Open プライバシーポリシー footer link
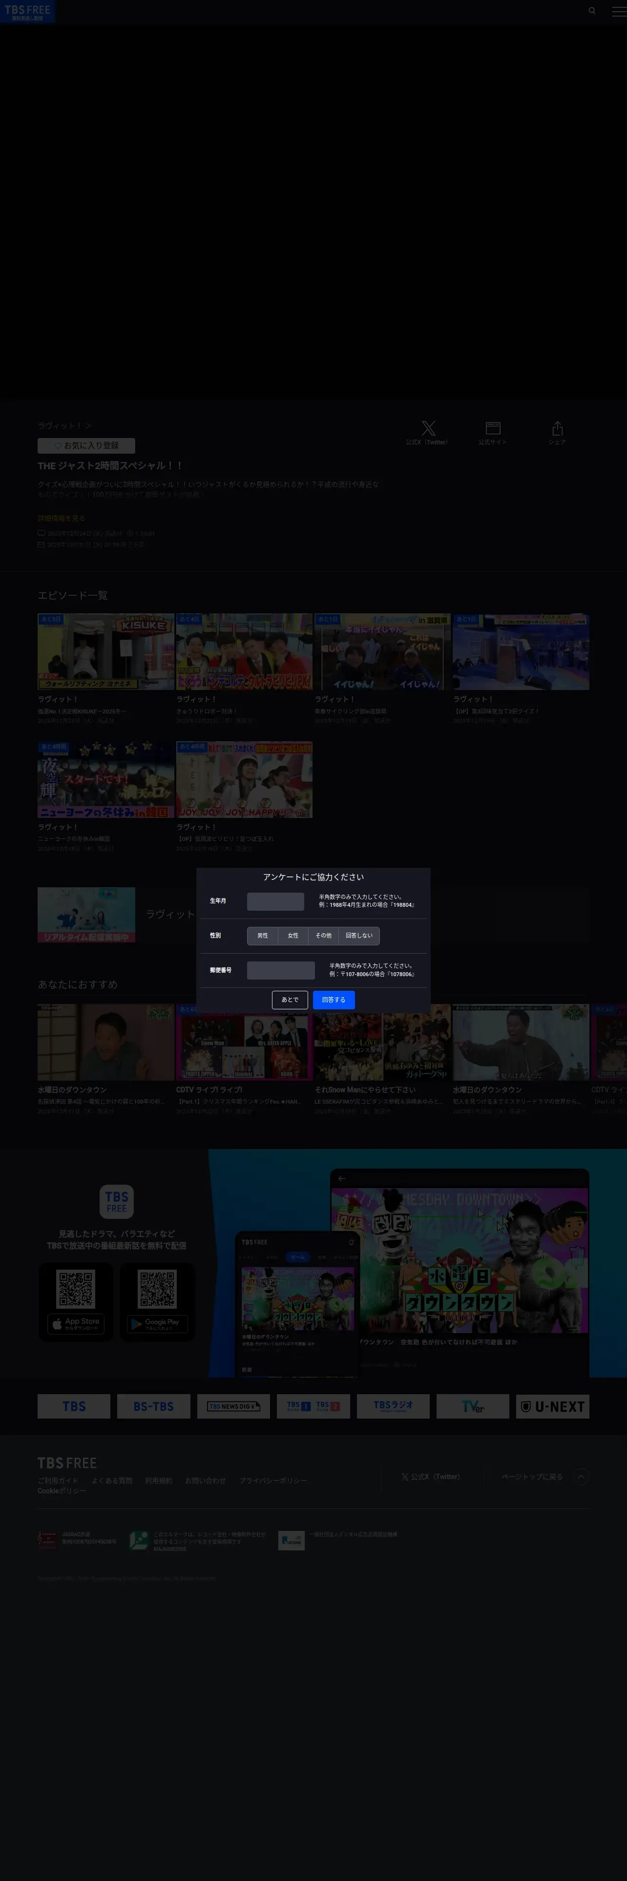Image resolution: width=627 pixels, height=1881 pixels. tap(273, 1481)
